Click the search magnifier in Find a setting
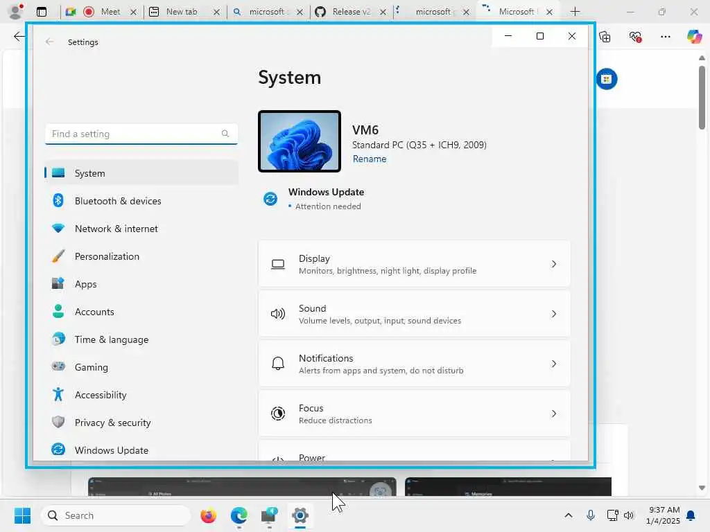The image size is (710, 532). click(x=225, y=134)
